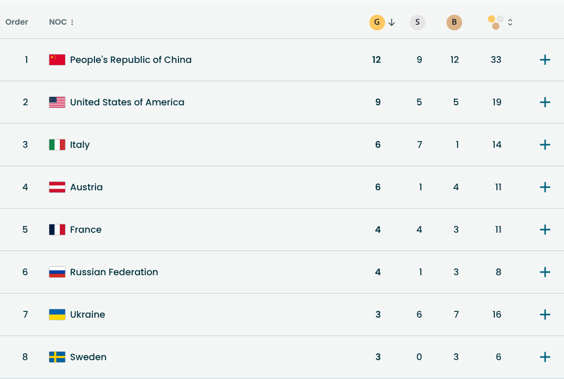This screenshot has height=379, width=564.
Task: Click the United States flag icon
Action: coord(58,102)
